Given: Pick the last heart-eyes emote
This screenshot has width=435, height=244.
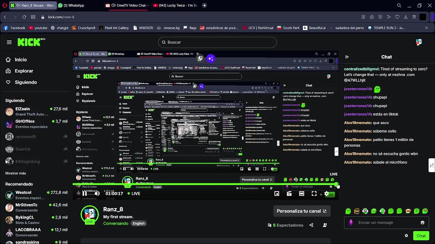Looking at the screenshot, I should pos(425,211).
